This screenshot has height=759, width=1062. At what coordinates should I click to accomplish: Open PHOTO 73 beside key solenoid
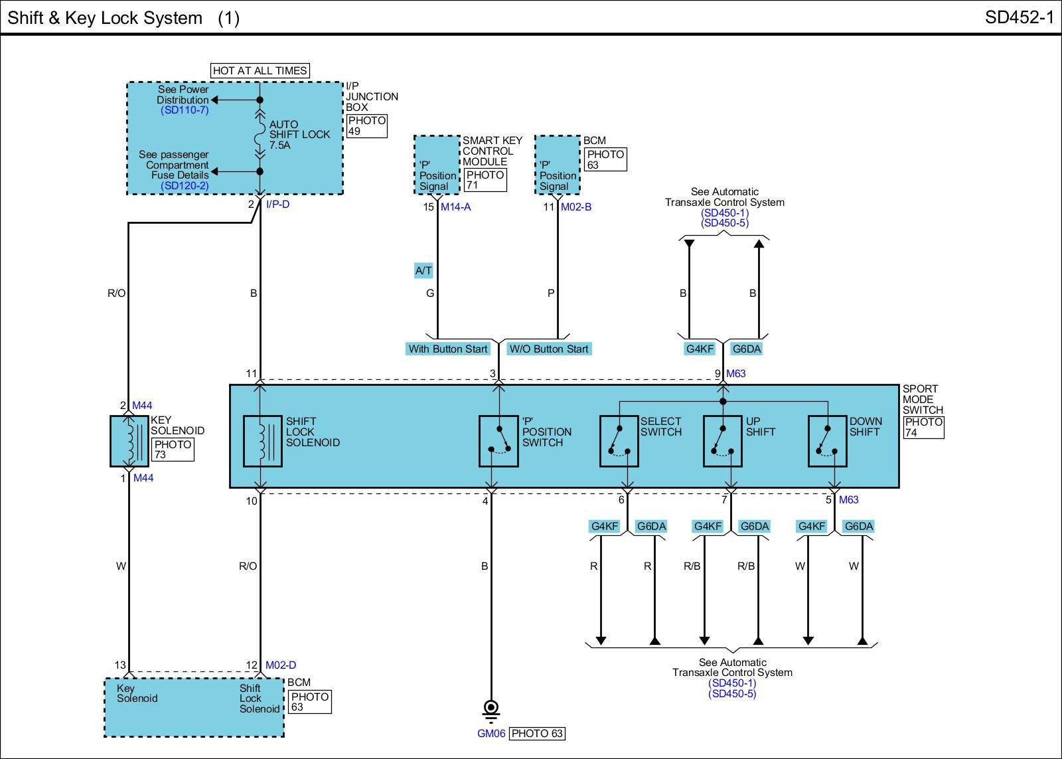[173, 450]
